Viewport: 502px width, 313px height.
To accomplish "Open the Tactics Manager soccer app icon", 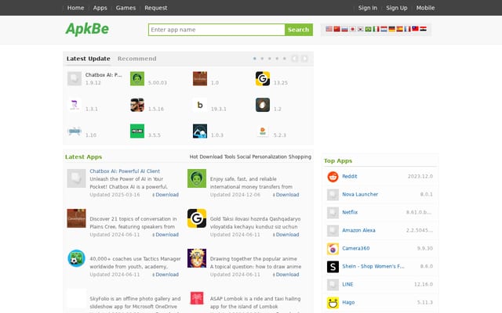I will coord(76,258).
